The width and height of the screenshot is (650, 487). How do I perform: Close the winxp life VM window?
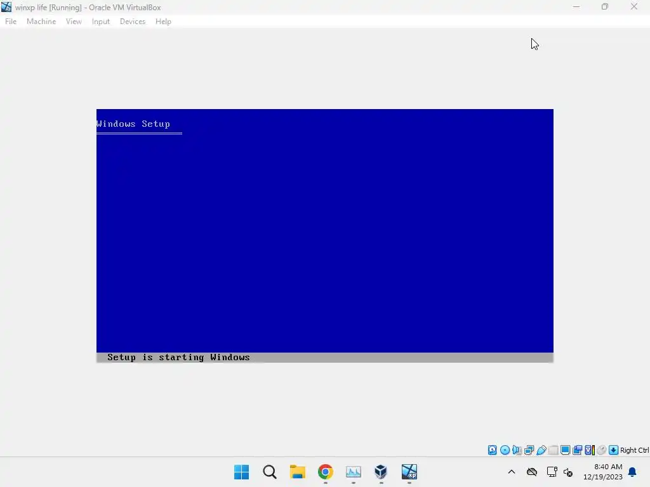tap(634, 7)
